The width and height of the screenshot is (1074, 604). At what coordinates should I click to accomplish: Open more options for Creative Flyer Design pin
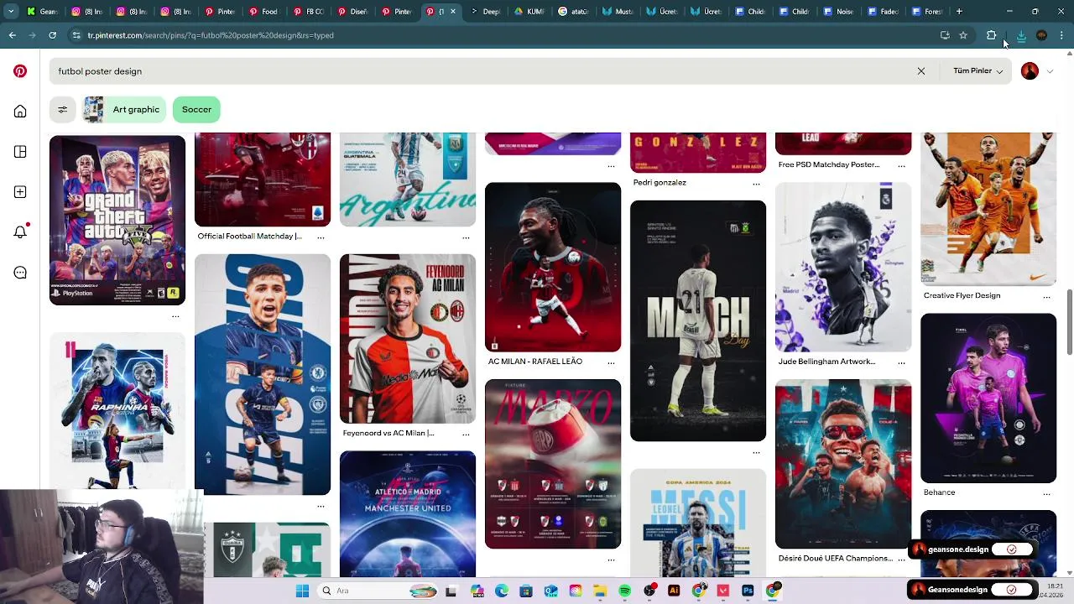click(x=1046, y=296)
